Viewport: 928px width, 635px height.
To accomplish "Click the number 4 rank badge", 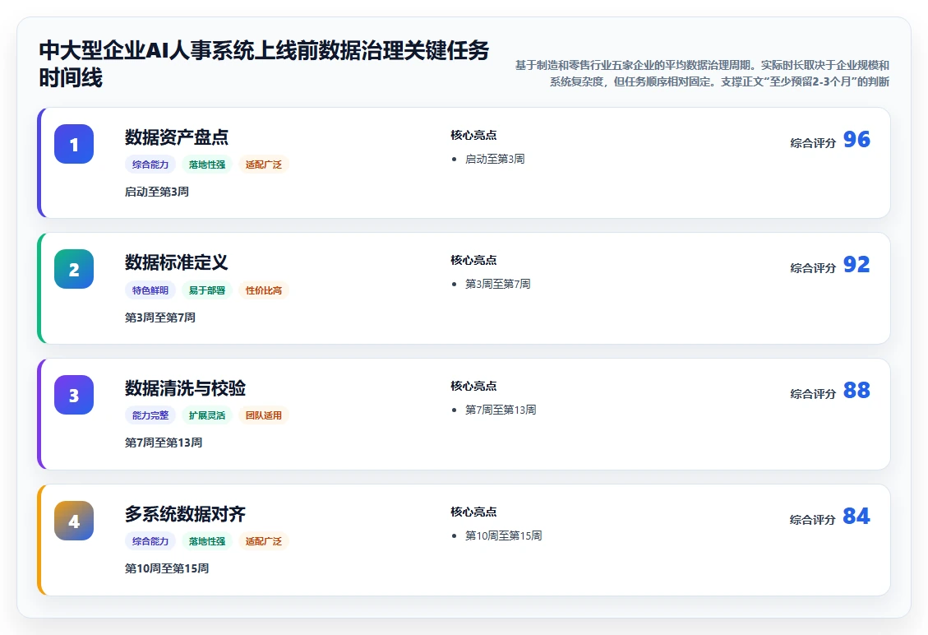I will [74, 521].
